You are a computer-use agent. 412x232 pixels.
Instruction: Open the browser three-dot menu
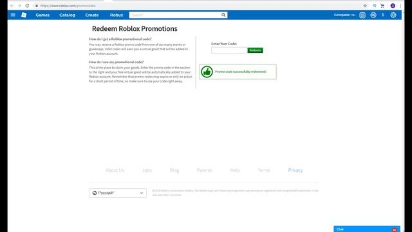coord(400,6)
